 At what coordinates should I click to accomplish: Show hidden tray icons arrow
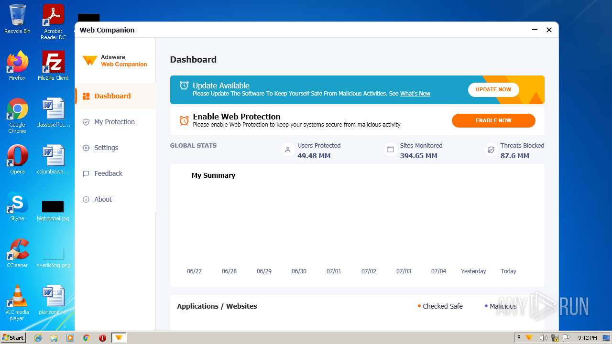(519, 338)
